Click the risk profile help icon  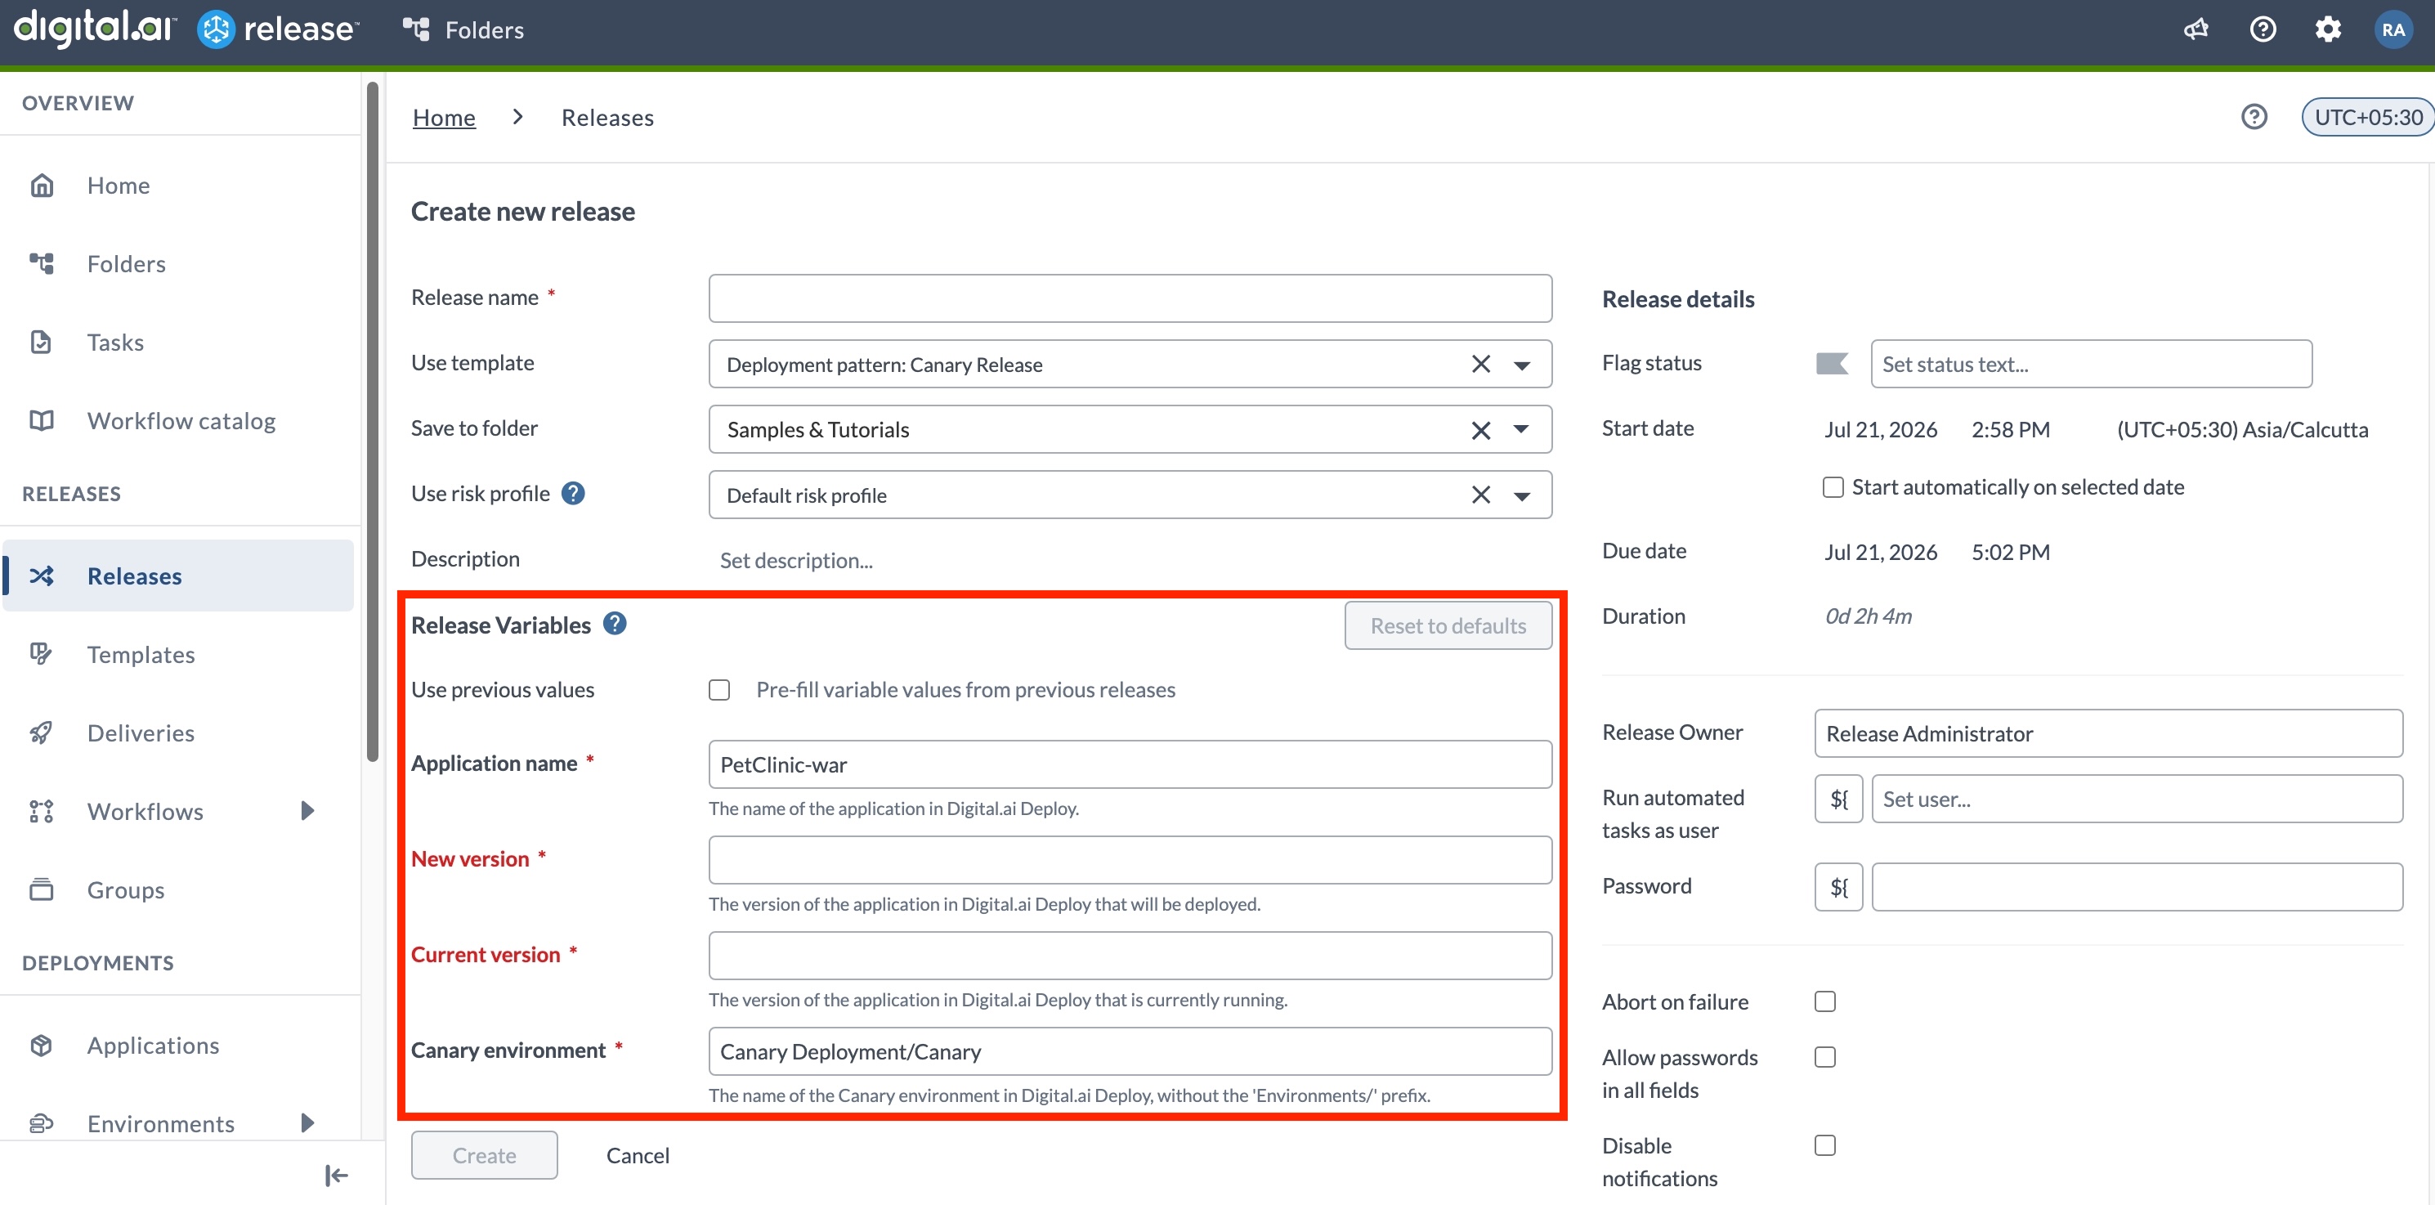[x=573, y=493]
